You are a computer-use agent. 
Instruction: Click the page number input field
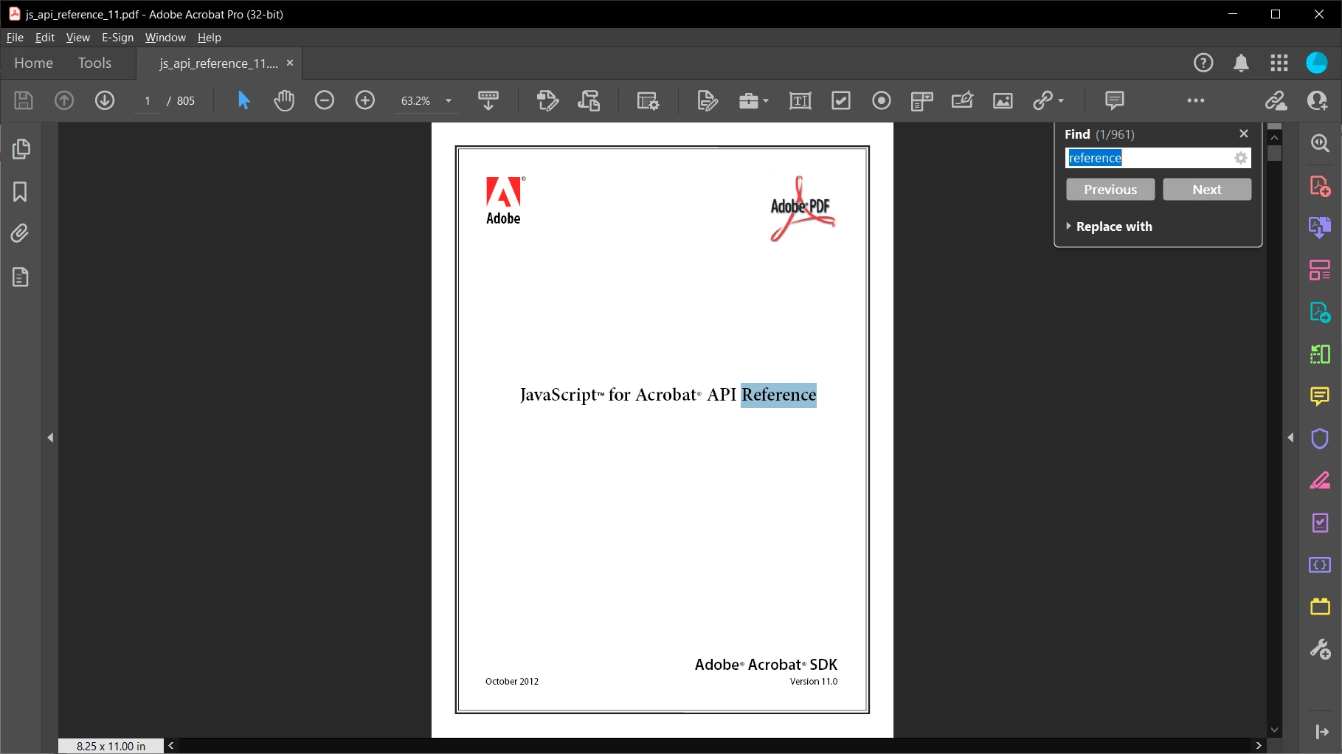[x=148, y=101]
